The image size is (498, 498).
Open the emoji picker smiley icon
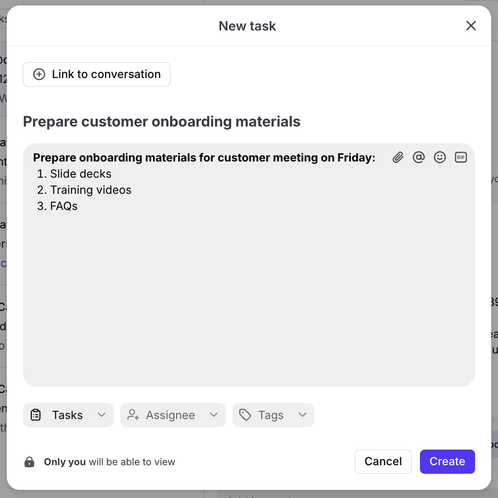pyautogui.click(x=440, y=157)
